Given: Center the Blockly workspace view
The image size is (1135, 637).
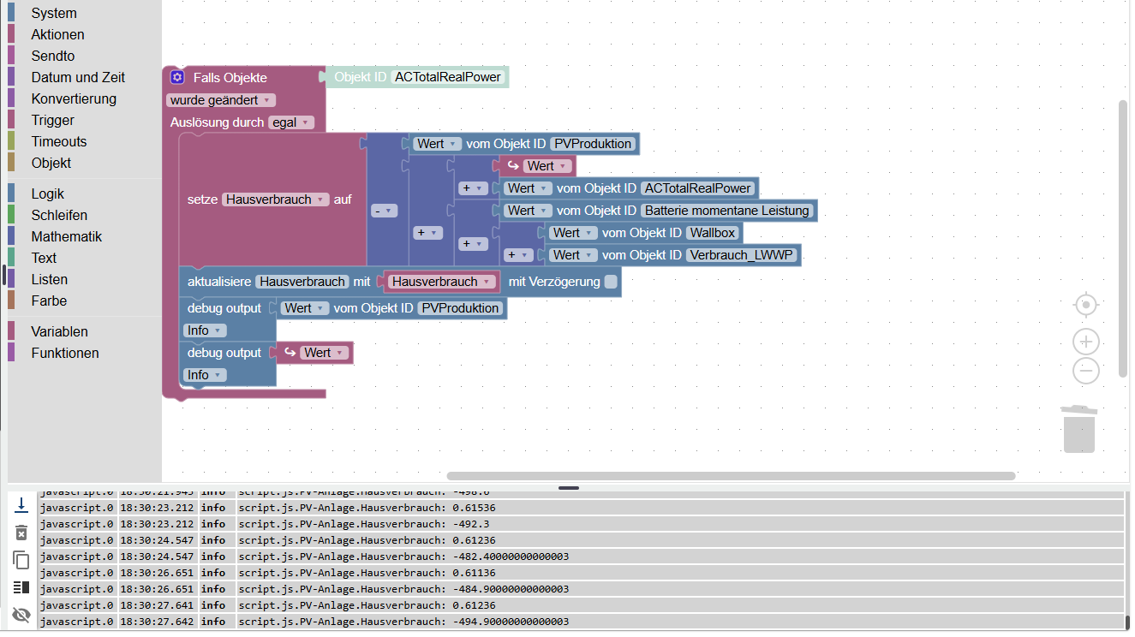Looking at the screenshot, I should coord(1086,305).
